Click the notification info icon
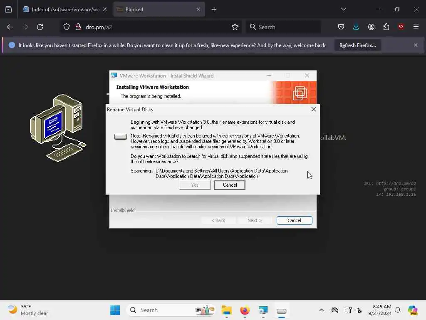This screenshot has height=320, width=426. [x=12, y=45]
